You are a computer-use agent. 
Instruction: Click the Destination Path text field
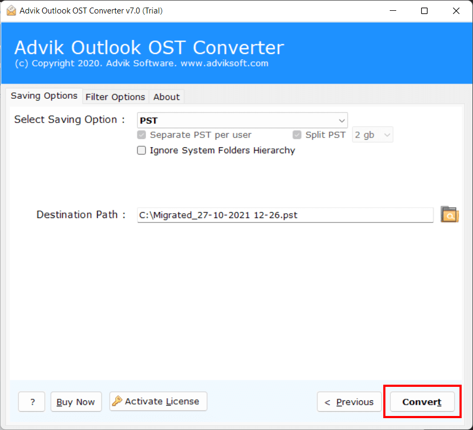pos(285,215)
